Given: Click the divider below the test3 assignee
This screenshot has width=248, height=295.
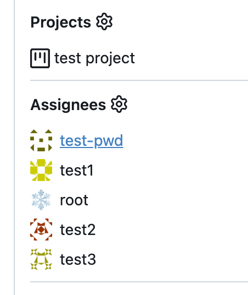Looking at the screenshot, I should (x=139, y=282).
